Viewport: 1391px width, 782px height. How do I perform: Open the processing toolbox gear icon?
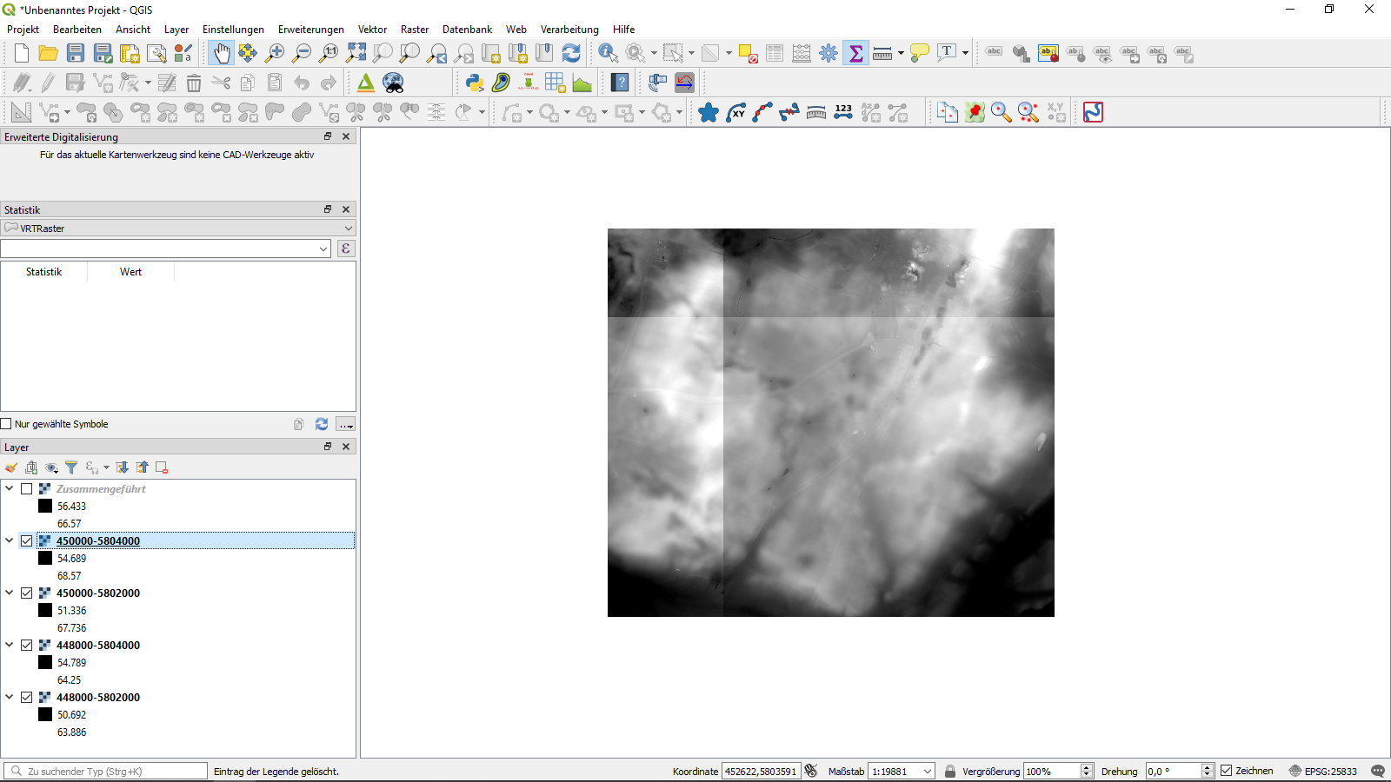(x=829, y=53)
